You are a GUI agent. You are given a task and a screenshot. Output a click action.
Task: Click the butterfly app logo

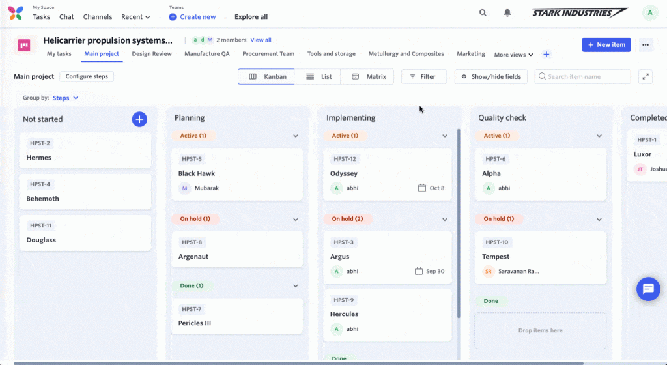coord(16,13)
